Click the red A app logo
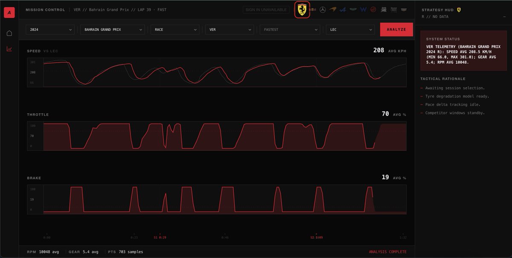This screenshot has height=258, width=512. tap(9, 13)
